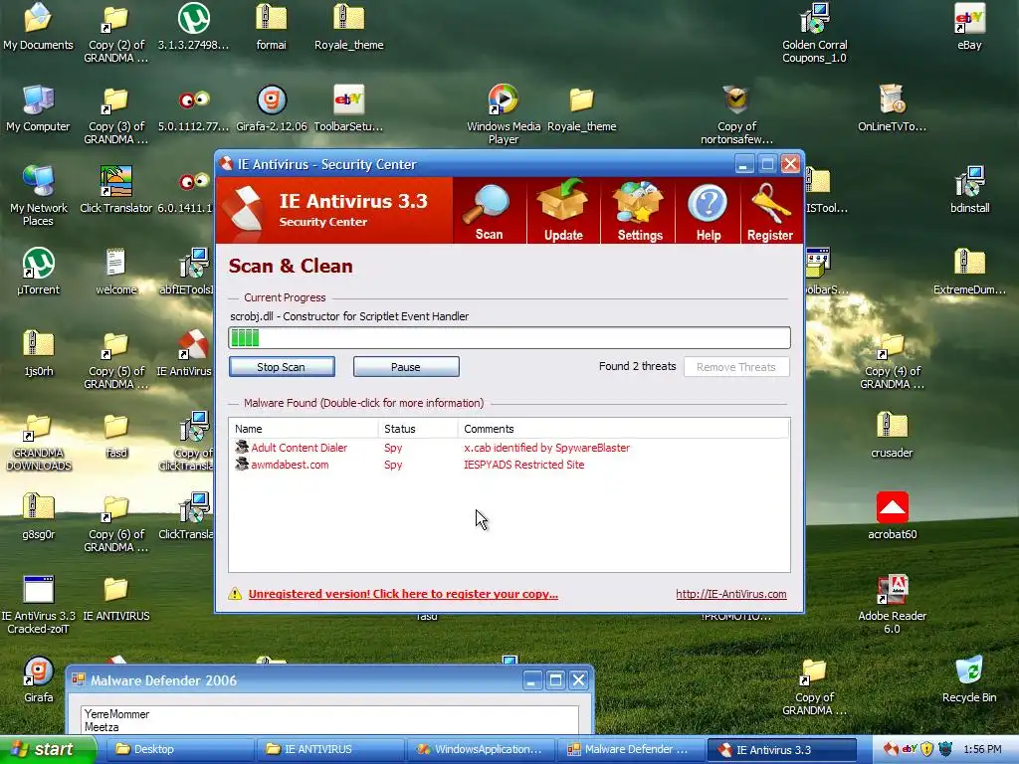Switch to WindowsApplication taskbar button
Image resolution: width=1019 pixels, height=764 pixels.
click(481, 749)
